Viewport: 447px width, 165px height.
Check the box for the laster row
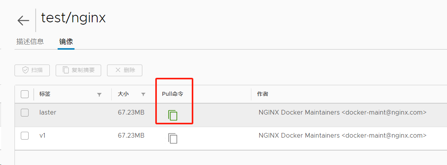tap(25, 113)
